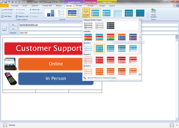Click into the Subject field
The height and width of the screenshot is (128, 179).
coord(51,33)
